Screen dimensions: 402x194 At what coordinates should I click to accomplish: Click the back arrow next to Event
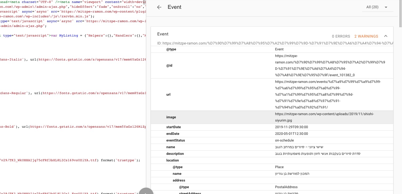coord(159,7)
